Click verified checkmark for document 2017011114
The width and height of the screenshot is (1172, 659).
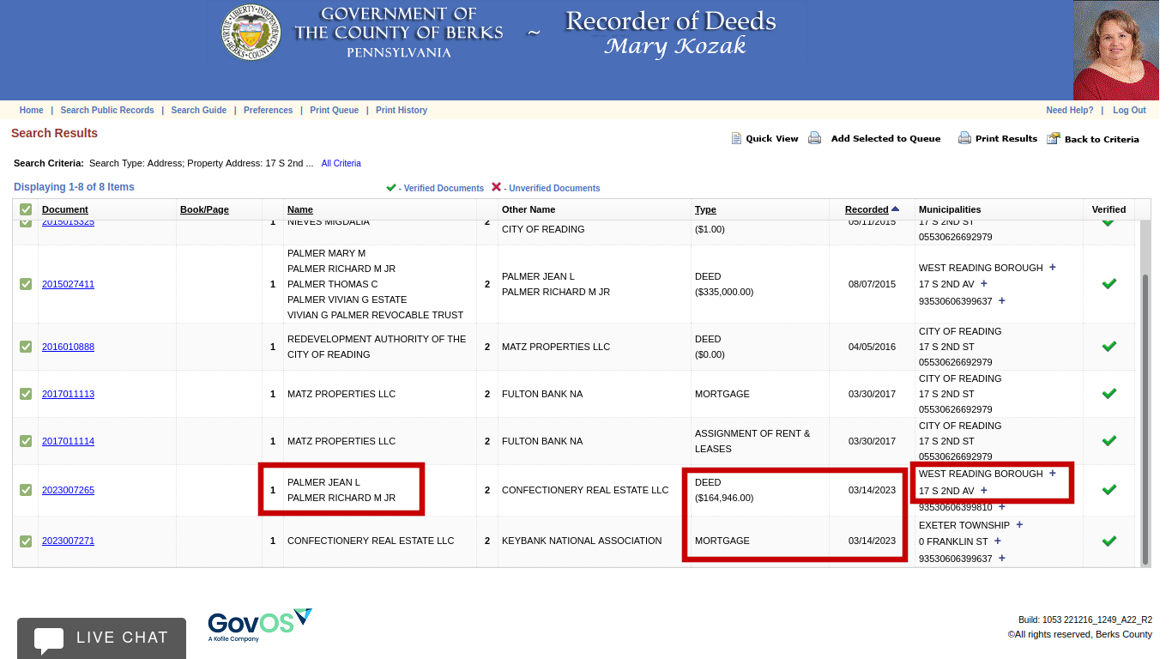(1109, 440)
